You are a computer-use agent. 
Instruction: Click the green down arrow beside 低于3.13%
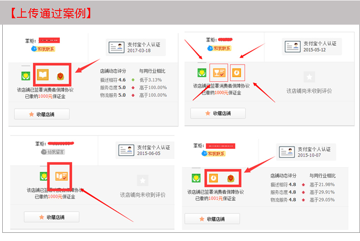pyautogui.click(x=133, y=80)
